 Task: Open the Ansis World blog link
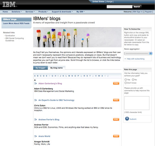[x=44, y=136]
